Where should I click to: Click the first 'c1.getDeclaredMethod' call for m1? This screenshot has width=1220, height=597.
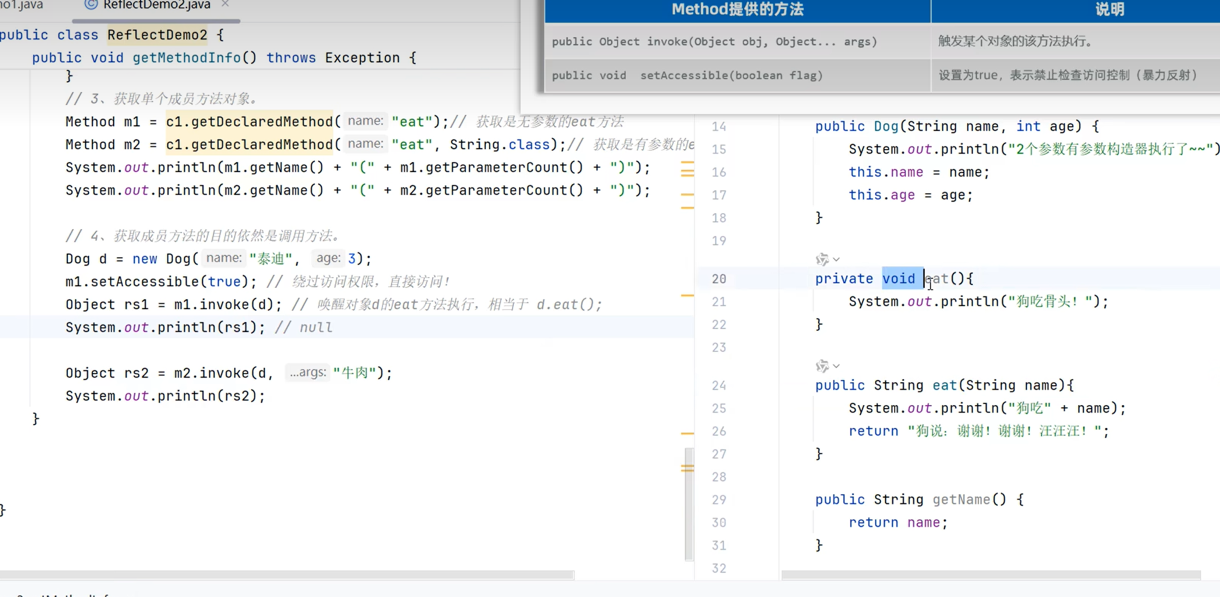[249, 122]
